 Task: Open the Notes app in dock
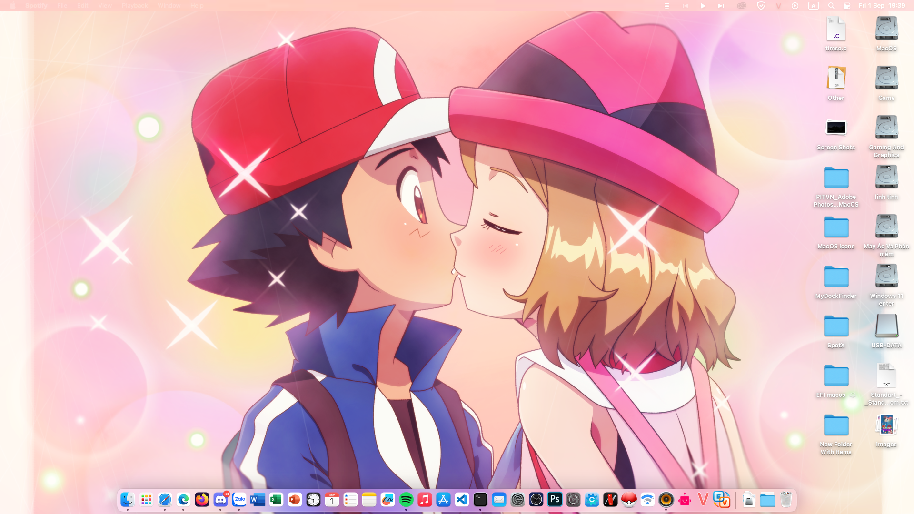tap(369, 500)
